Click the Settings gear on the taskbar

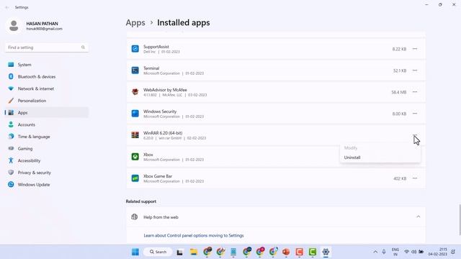(326, 252)
